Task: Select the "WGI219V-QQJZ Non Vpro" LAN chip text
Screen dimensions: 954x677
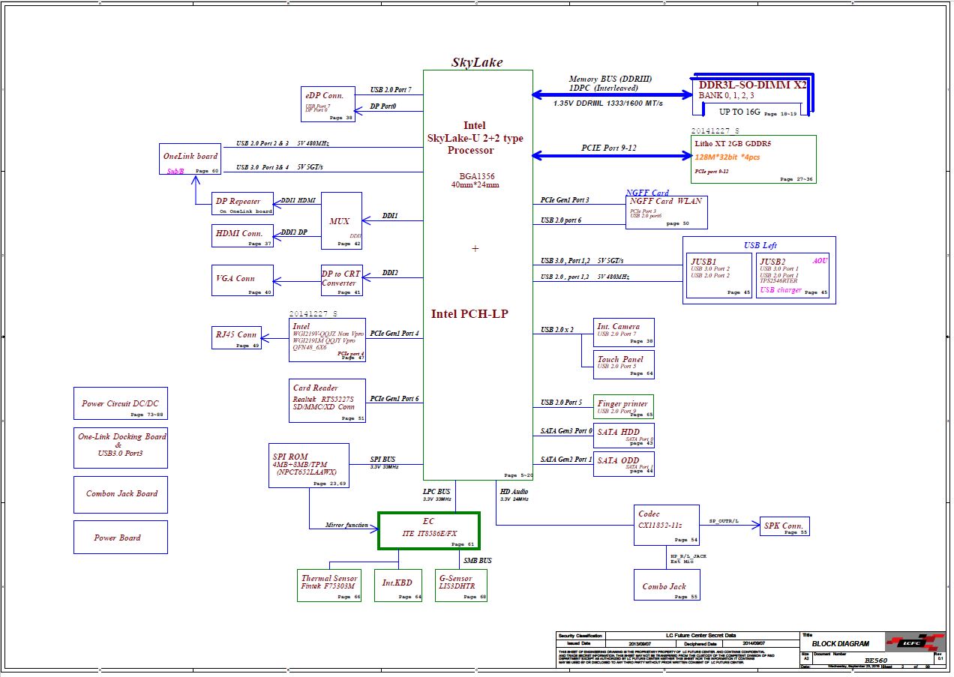Action: click(x=328, y=334)
